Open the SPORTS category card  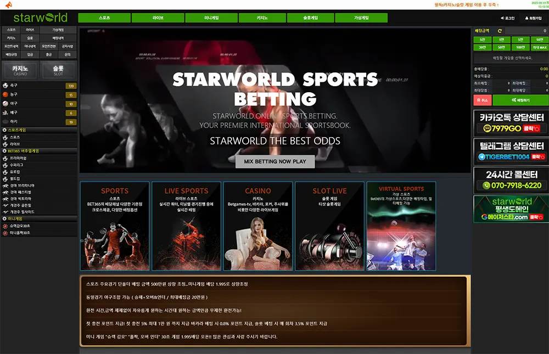click(115, 226)
